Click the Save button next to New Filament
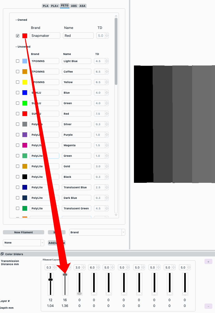The height and width of the screenshot is (313, 215). 56,232
